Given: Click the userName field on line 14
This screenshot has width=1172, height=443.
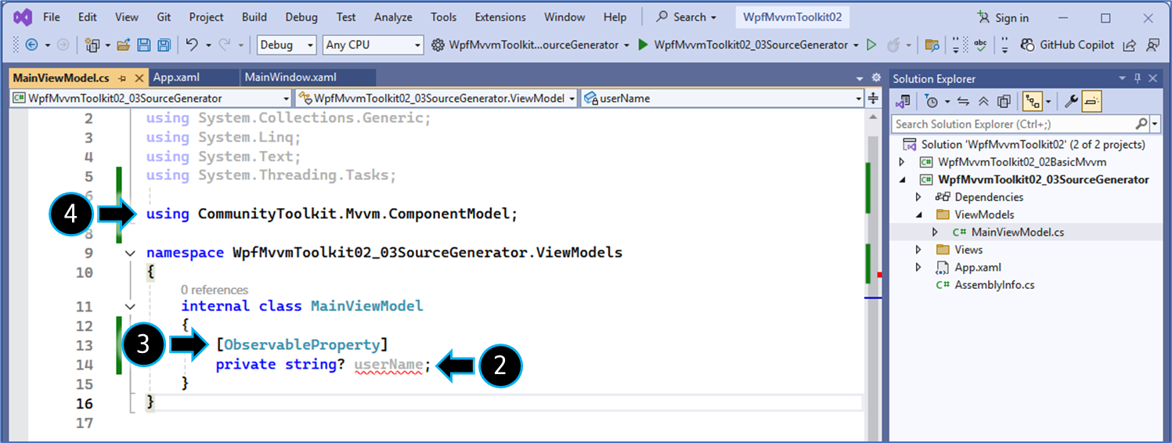Looking at the screenshot, I should click(388, 365).
